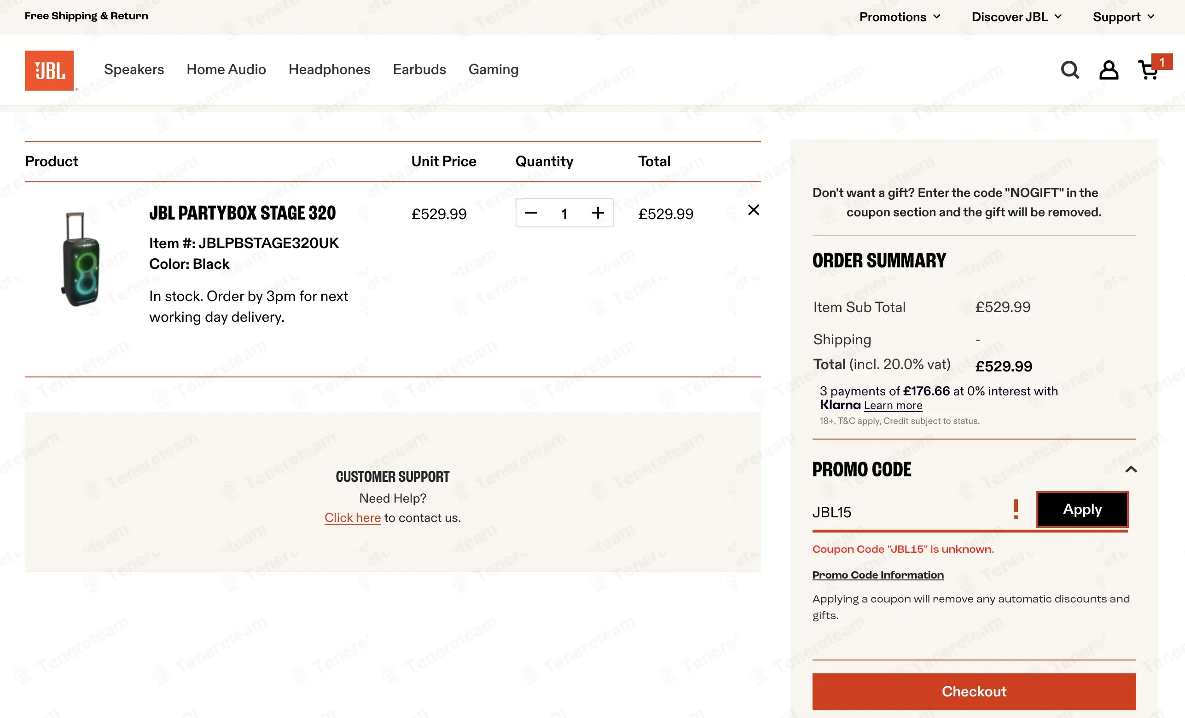Click here to contact customer support
Viewport: 1185px width, 718px height.
click(353, 517)
